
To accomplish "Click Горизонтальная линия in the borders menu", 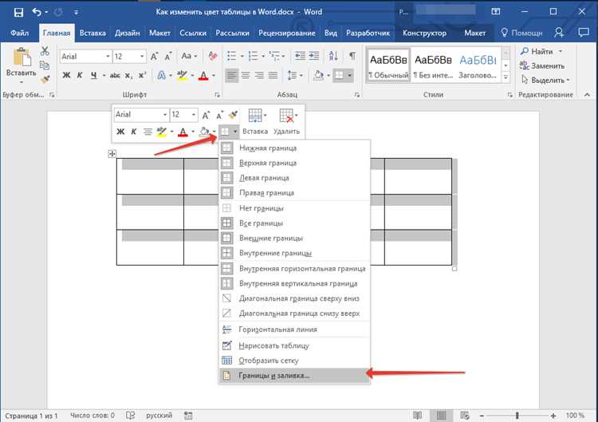I will [295, 329].
